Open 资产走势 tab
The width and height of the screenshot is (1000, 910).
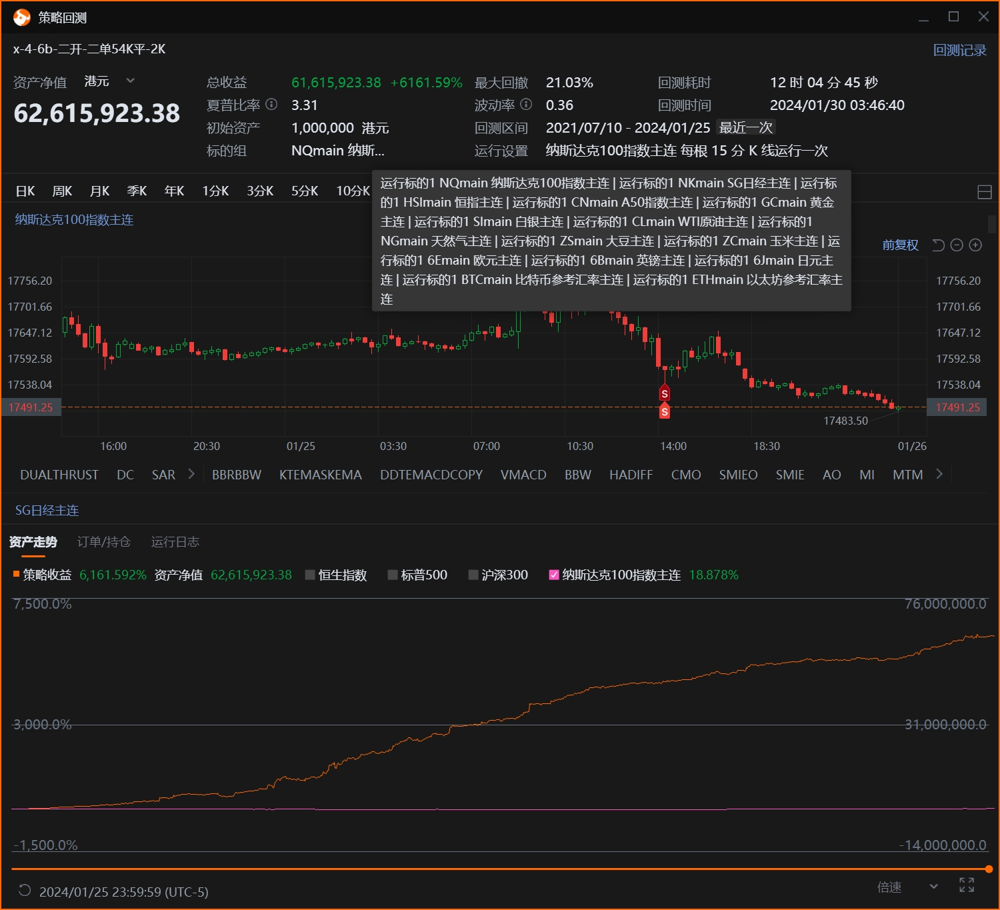pos(33,541)
